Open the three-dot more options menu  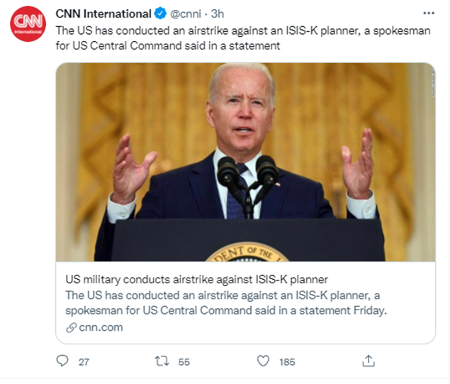429,13
